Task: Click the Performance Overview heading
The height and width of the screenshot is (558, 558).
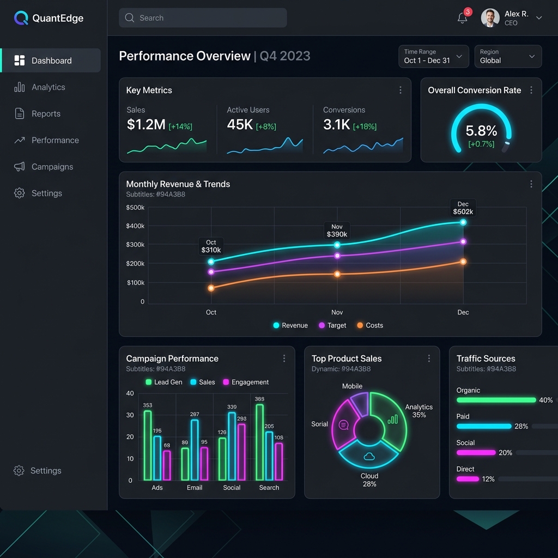Action: [x=185, y=56]
